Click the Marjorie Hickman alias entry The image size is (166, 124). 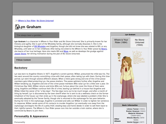[x=136, y=115]
